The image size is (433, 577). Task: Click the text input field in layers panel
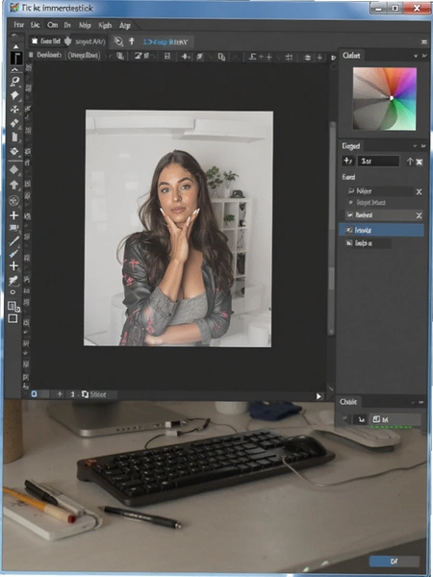(x=378, y=161)
